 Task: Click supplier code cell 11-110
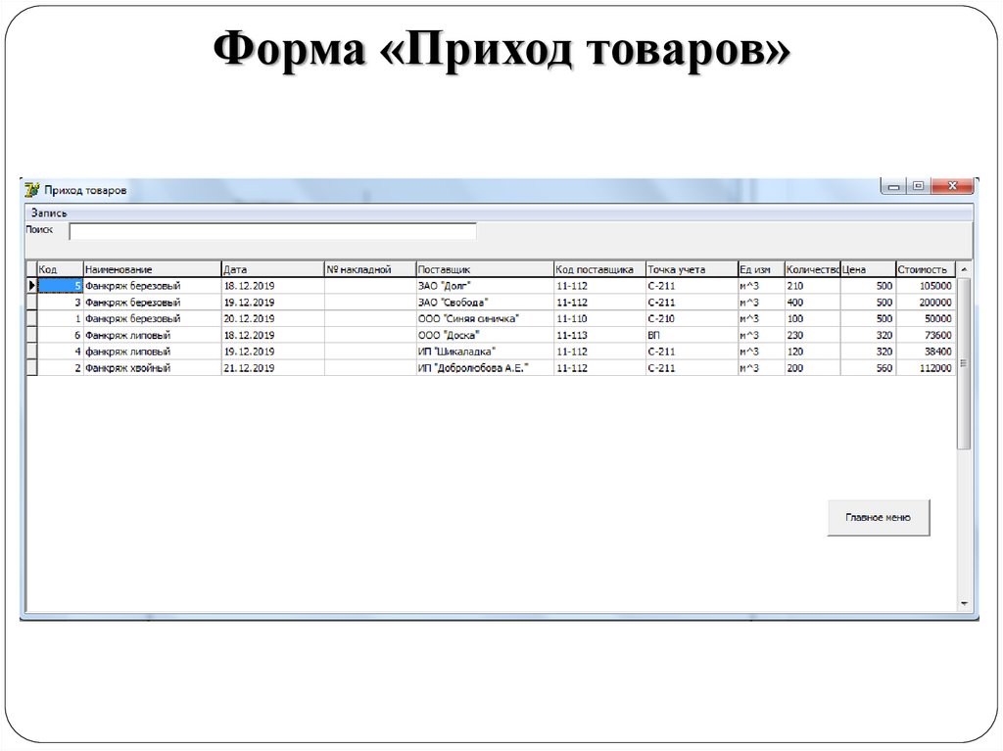pos(600,318)
